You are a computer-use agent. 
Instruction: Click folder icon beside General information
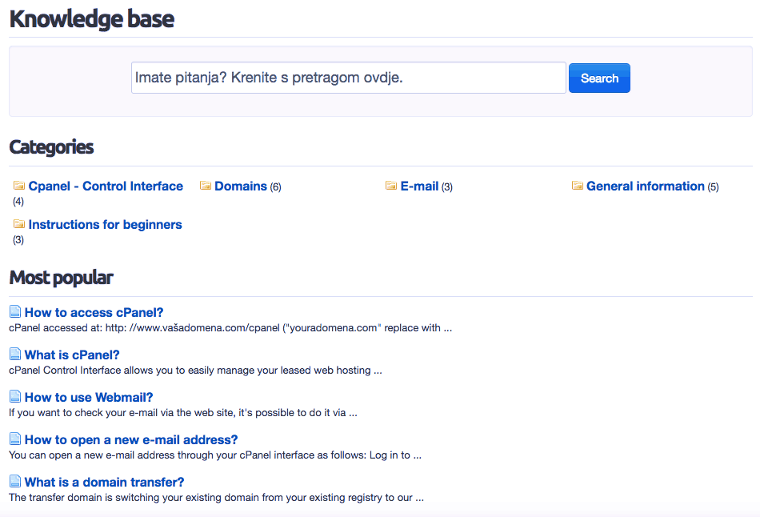pos(578,185)
